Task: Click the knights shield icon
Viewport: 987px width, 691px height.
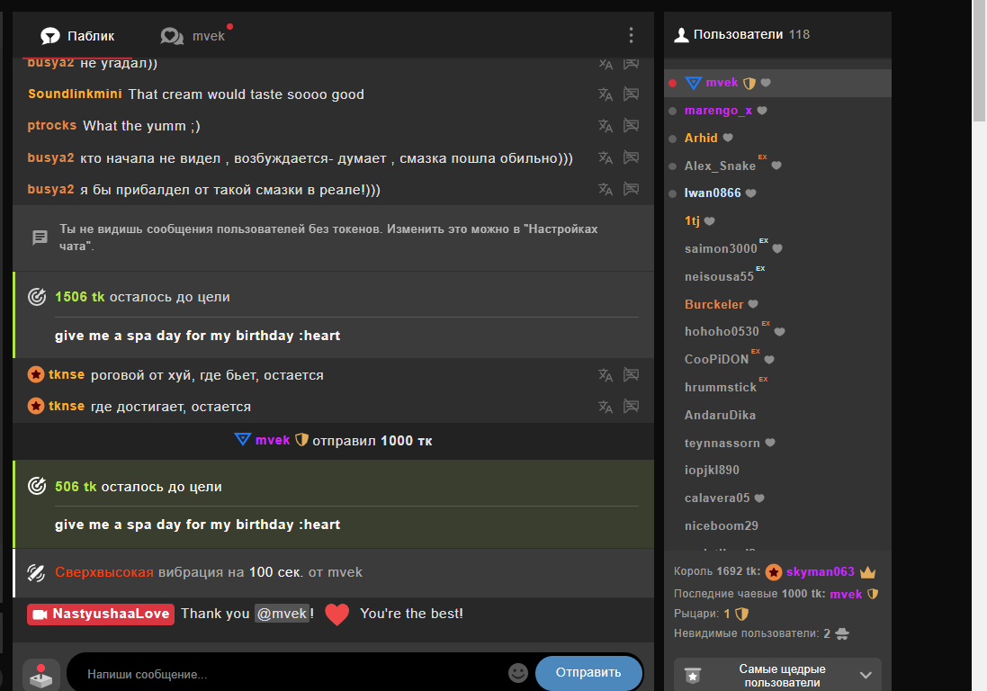Action: pos(741,614)
